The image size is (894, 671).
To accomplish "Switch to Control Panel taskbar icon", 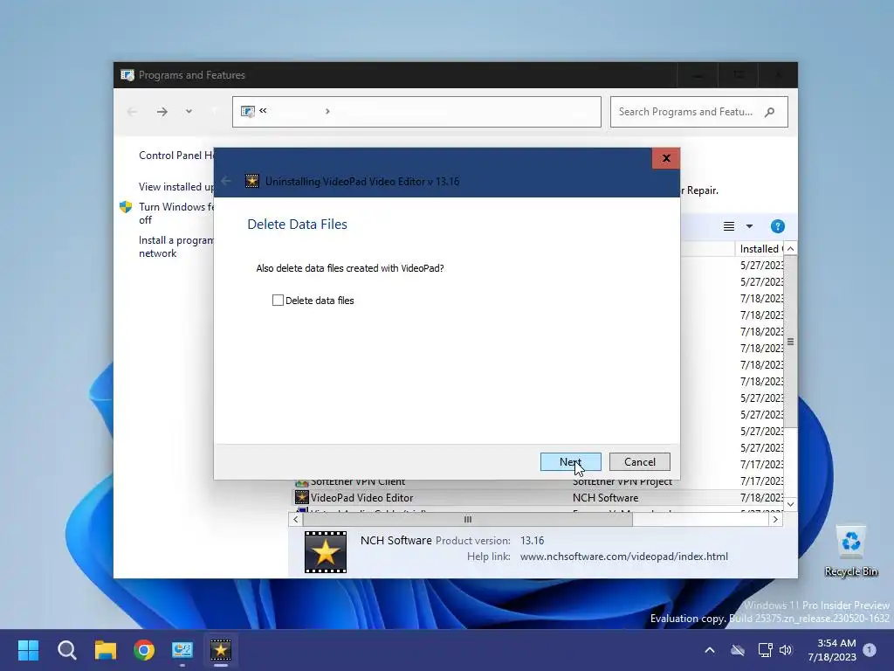I will [x=182, y=650].
